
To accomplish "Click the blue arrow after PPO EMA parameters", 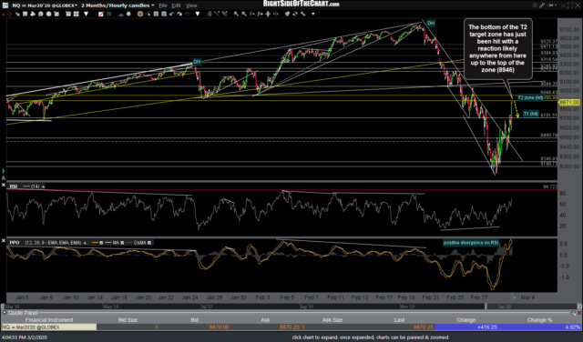I will coord(85,243).
